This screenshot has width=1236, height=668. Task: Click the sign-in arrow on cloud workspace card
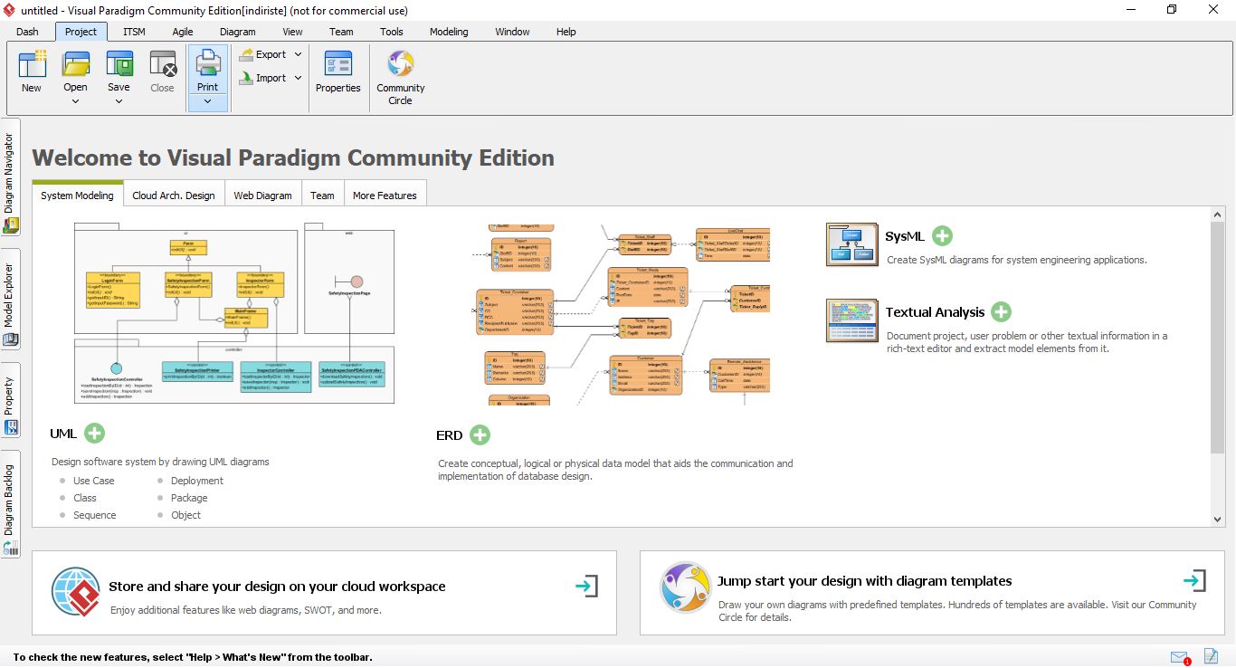(x=586, y=587)
